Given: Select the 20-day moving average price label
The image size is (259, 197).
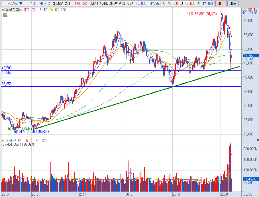Looking at the screenshot, I should (x=51, y=10).
